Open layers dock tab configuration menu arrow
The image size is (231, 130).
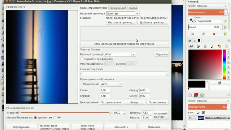click(x=228, y=95)
